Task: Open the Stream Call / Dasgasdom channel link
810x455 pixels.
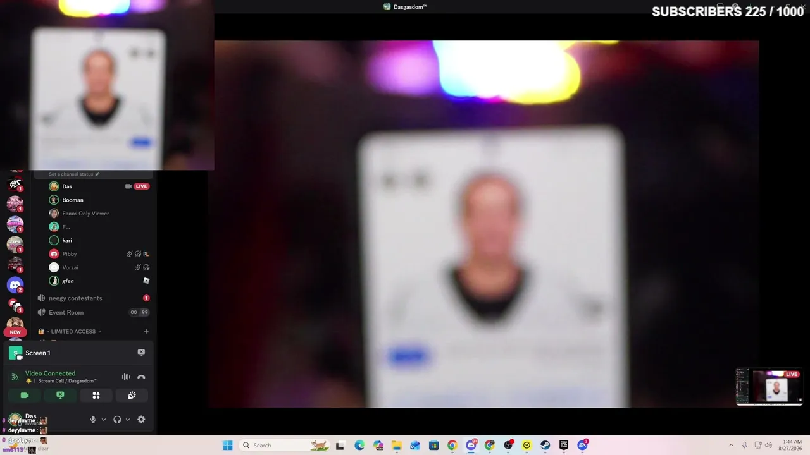Action: tap(67, 381)
